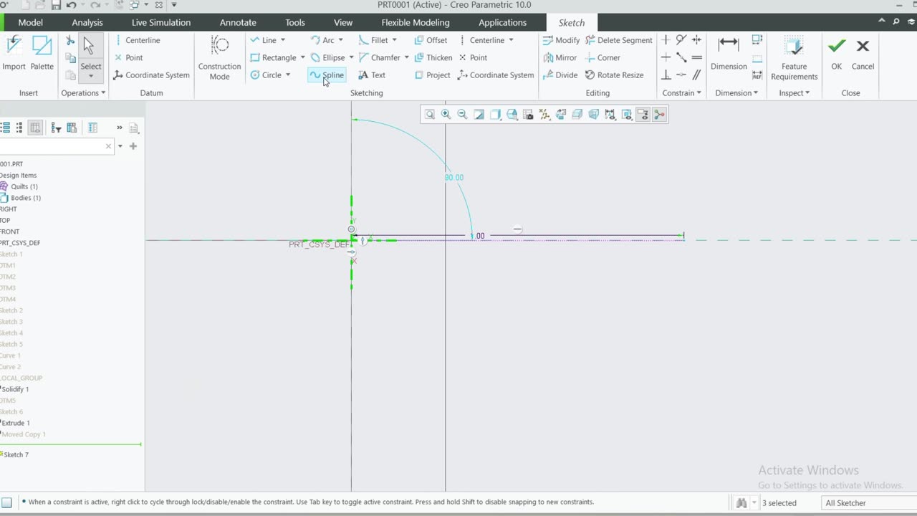Toggle Construction Mode
The height and width of the screenshot is (516, 917).
(219, 57)
